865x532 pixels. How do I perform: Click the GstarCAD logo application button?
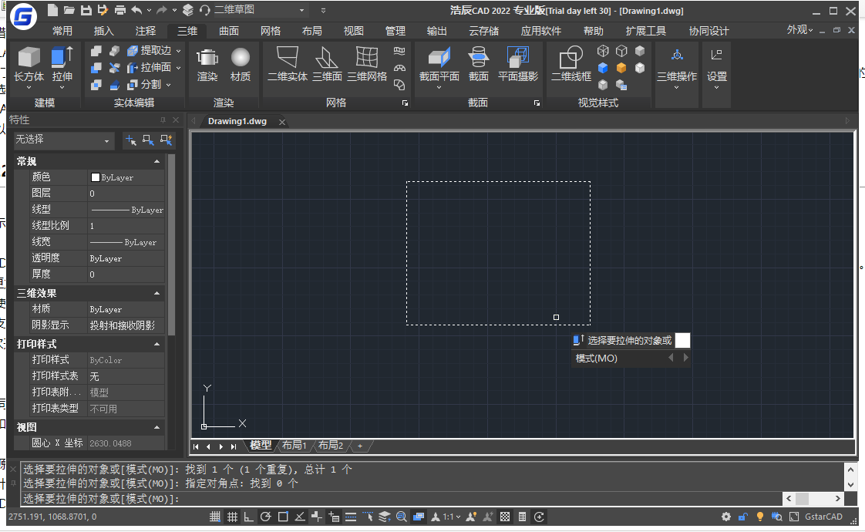tap(22, 16)
